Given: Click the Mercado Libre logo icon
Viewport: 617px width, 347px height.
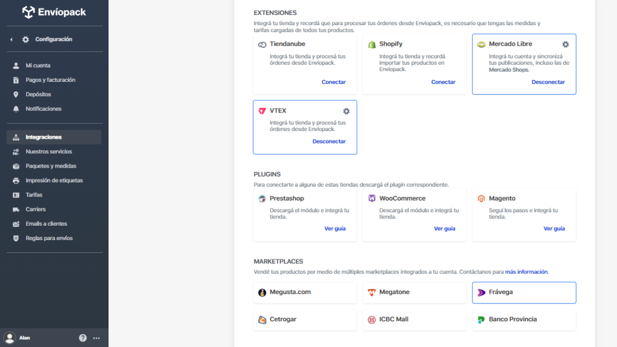Looking at the screenshot, I should (481, 45).
